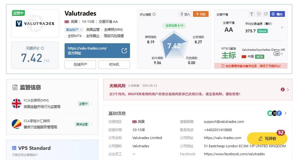The height and width of the screenshot is (160, 297).
Task: Click the 39 server count badge
Action: pos(277,54)
